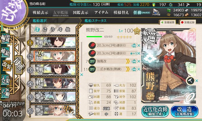Click Kumano's green HP bar

coord(94,37)
